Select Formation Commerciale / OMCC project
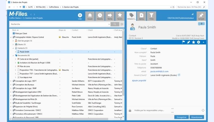The height and width of the screenshot is (122, 214). tap(28, 110)
